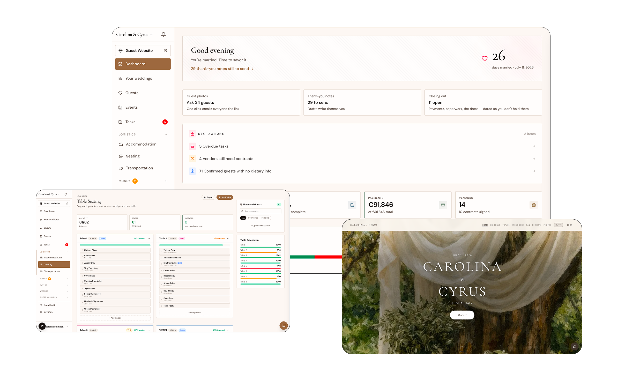Open Carolina & Cyrus switcher in seating window
This screenshot has width=618, height=381.
[49, 194]
